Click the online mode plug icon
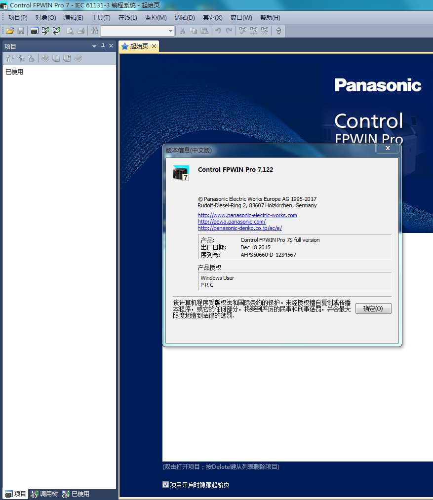Screen dimensions: 433x500 point(278,31)
